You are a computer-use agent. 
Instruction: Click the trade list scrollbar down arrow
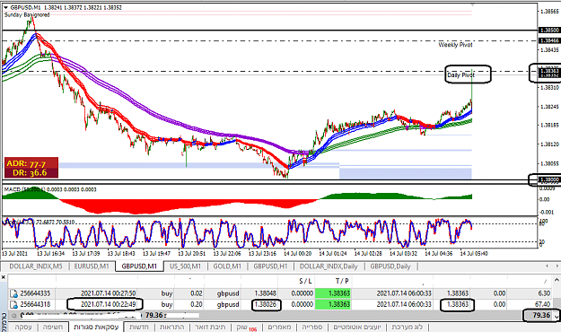(557, 316)
